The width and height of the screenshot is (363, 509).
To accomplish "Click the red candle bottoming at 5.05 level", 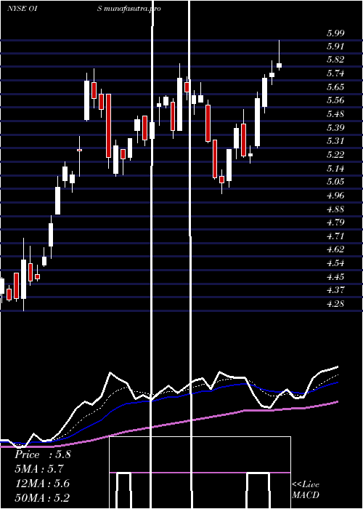I will [221, 180].
